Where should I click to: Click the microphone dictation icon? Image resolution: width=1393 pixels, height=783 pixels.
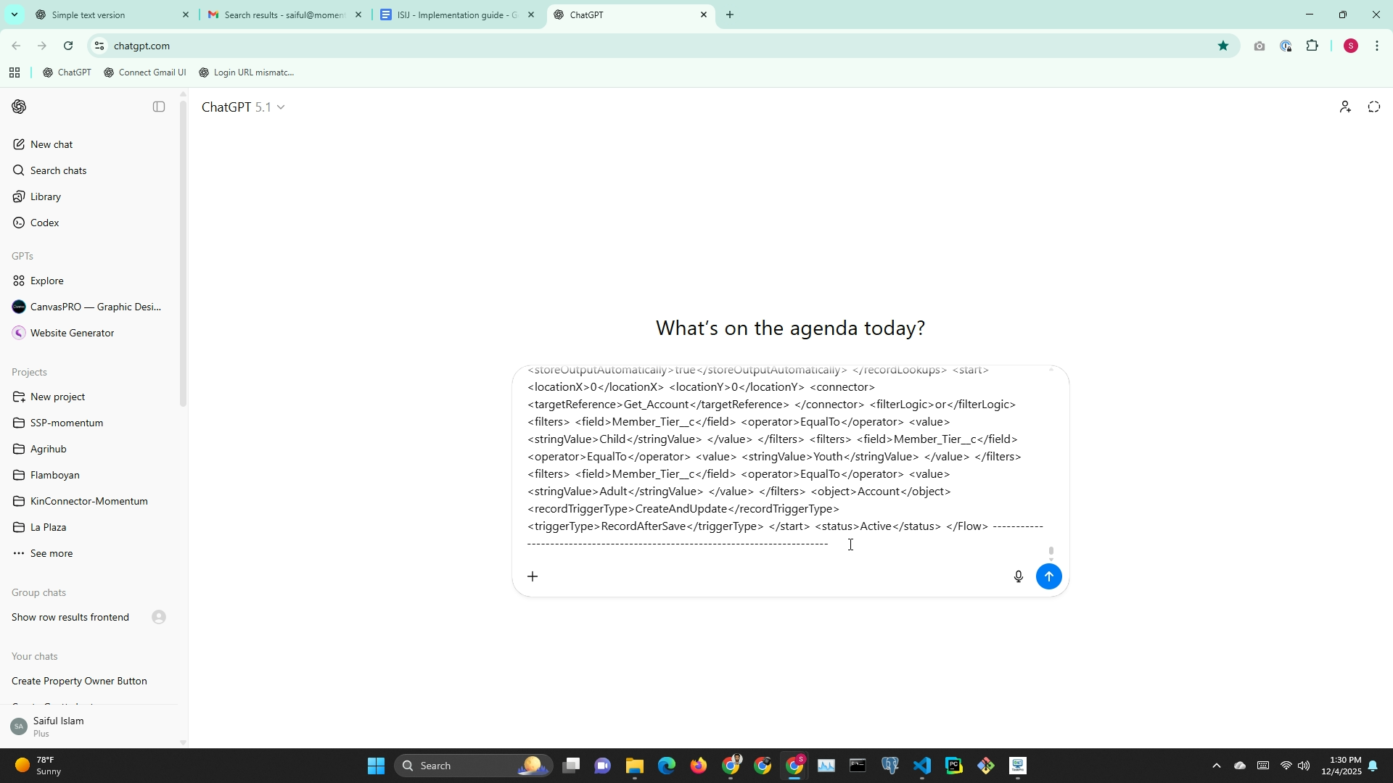coord(1018,577)
